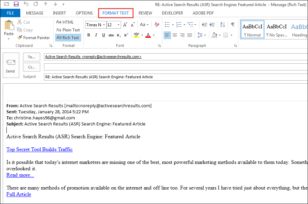Select the Rich Text format
308x204 pixels.
[x=68, y=38]
